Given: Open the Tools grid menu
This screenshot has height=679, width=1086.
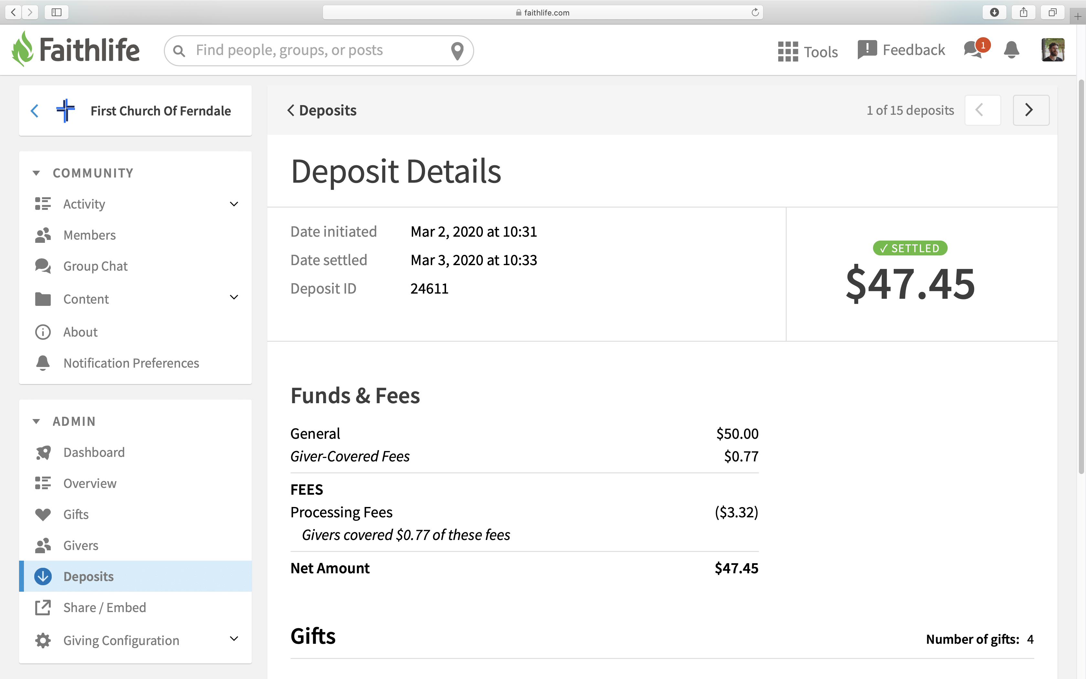Looking at the screenshot, I should tap(807, 52).
